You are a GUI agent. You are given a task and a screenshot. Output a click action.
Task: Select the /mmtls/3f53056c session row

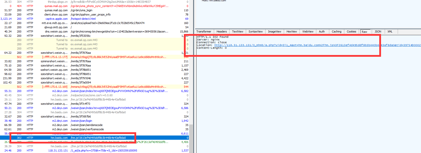[x=94, y=36]
